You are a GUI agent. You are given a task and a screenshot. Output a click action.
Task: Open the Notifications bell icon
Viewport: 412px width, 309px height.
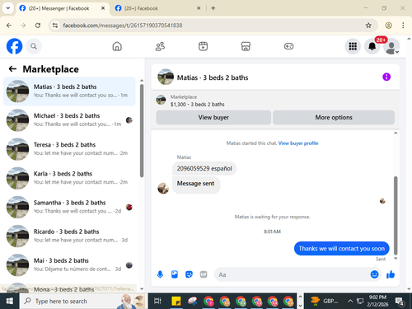(372, 46)
